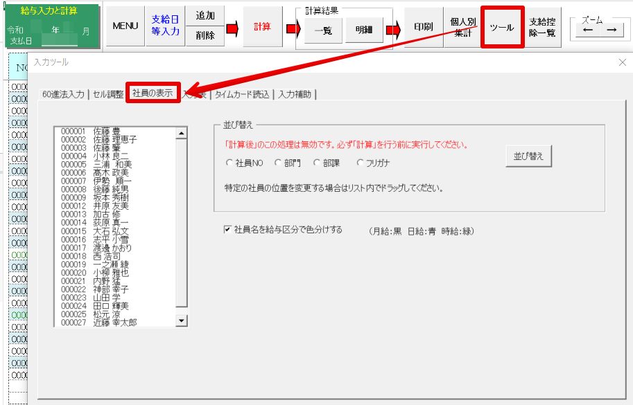Open 支給日等入力 from the toolbar
Viewport: 633px width, 405px height.
pyautogui.click(x=165, y=26)
